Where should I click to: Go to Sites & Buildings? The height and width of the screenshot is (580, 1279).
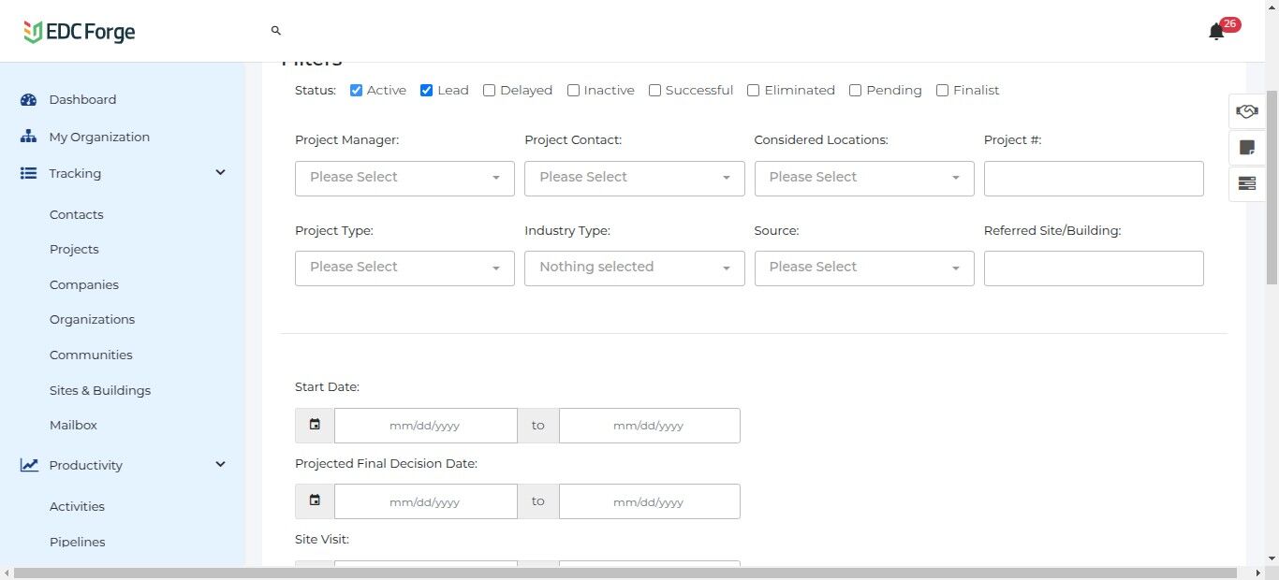[x=100, y=390]
